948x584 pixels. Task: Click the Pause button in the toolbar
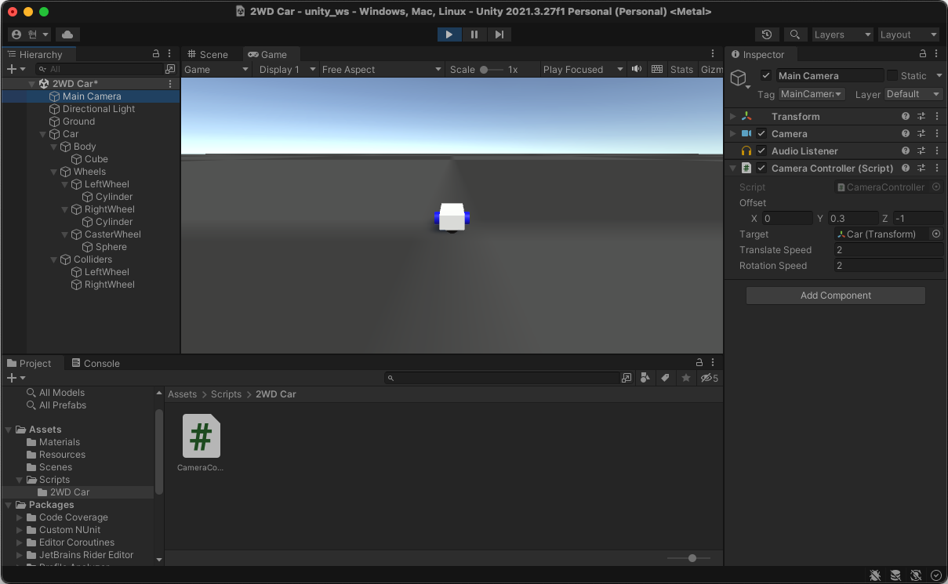coord(474,34)
